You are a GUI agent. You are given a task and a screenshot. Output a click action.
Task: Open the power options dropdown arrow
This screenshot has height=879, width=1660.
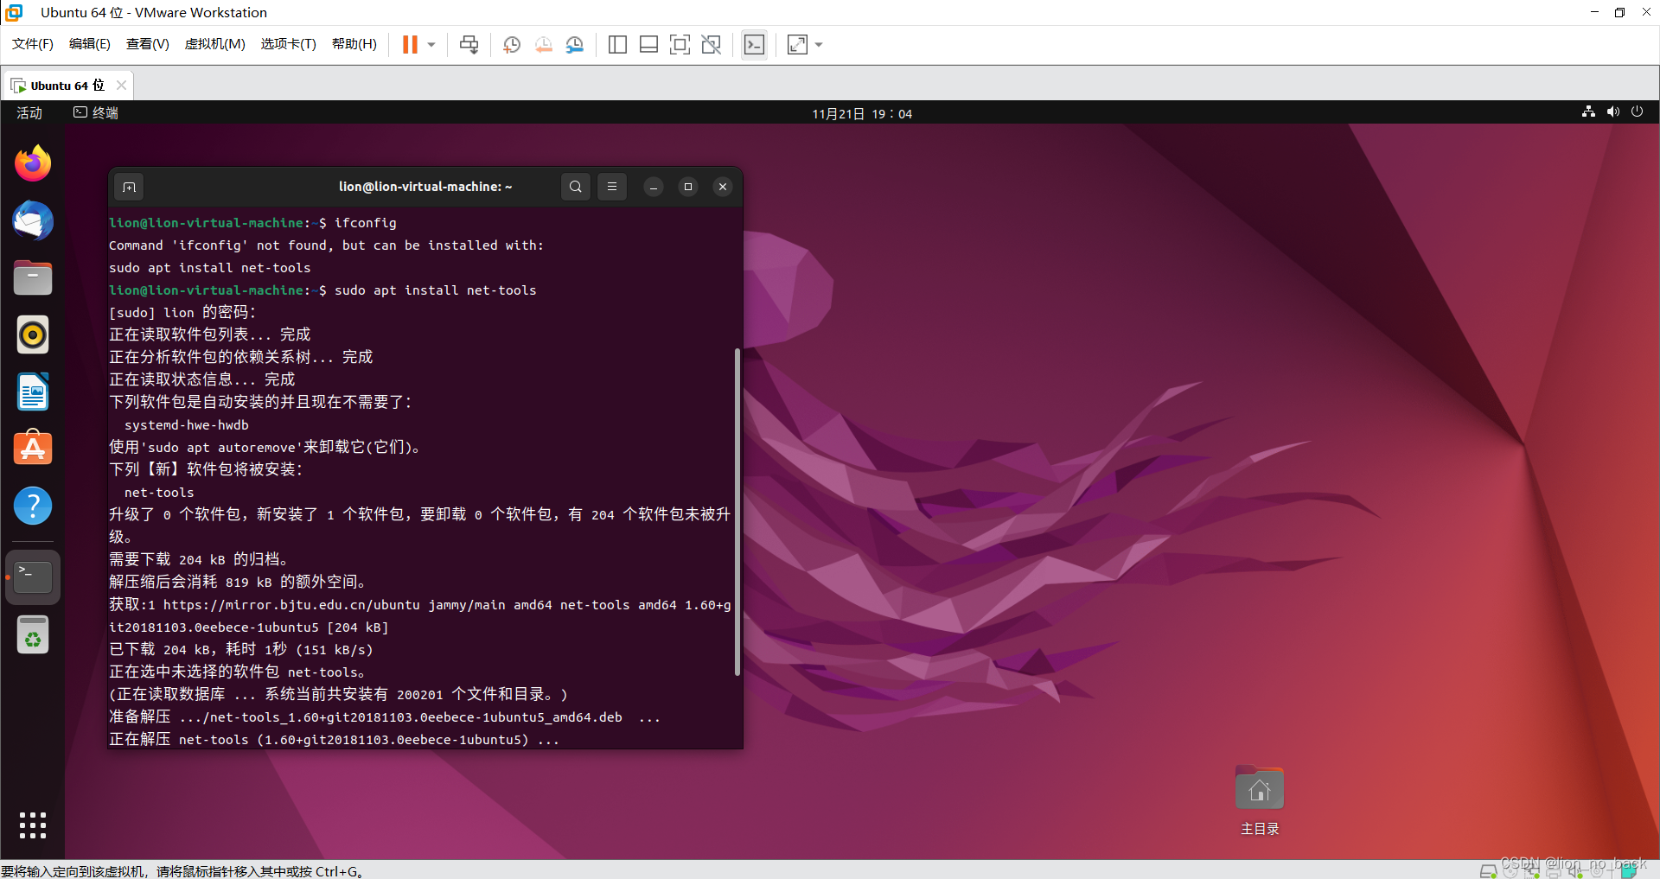430,44
